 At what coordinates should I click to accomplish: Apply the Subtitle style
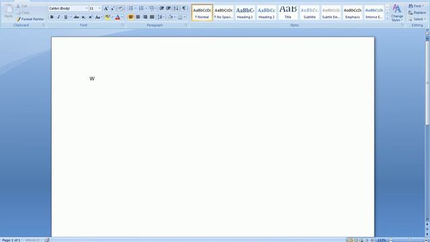(309, 13)
